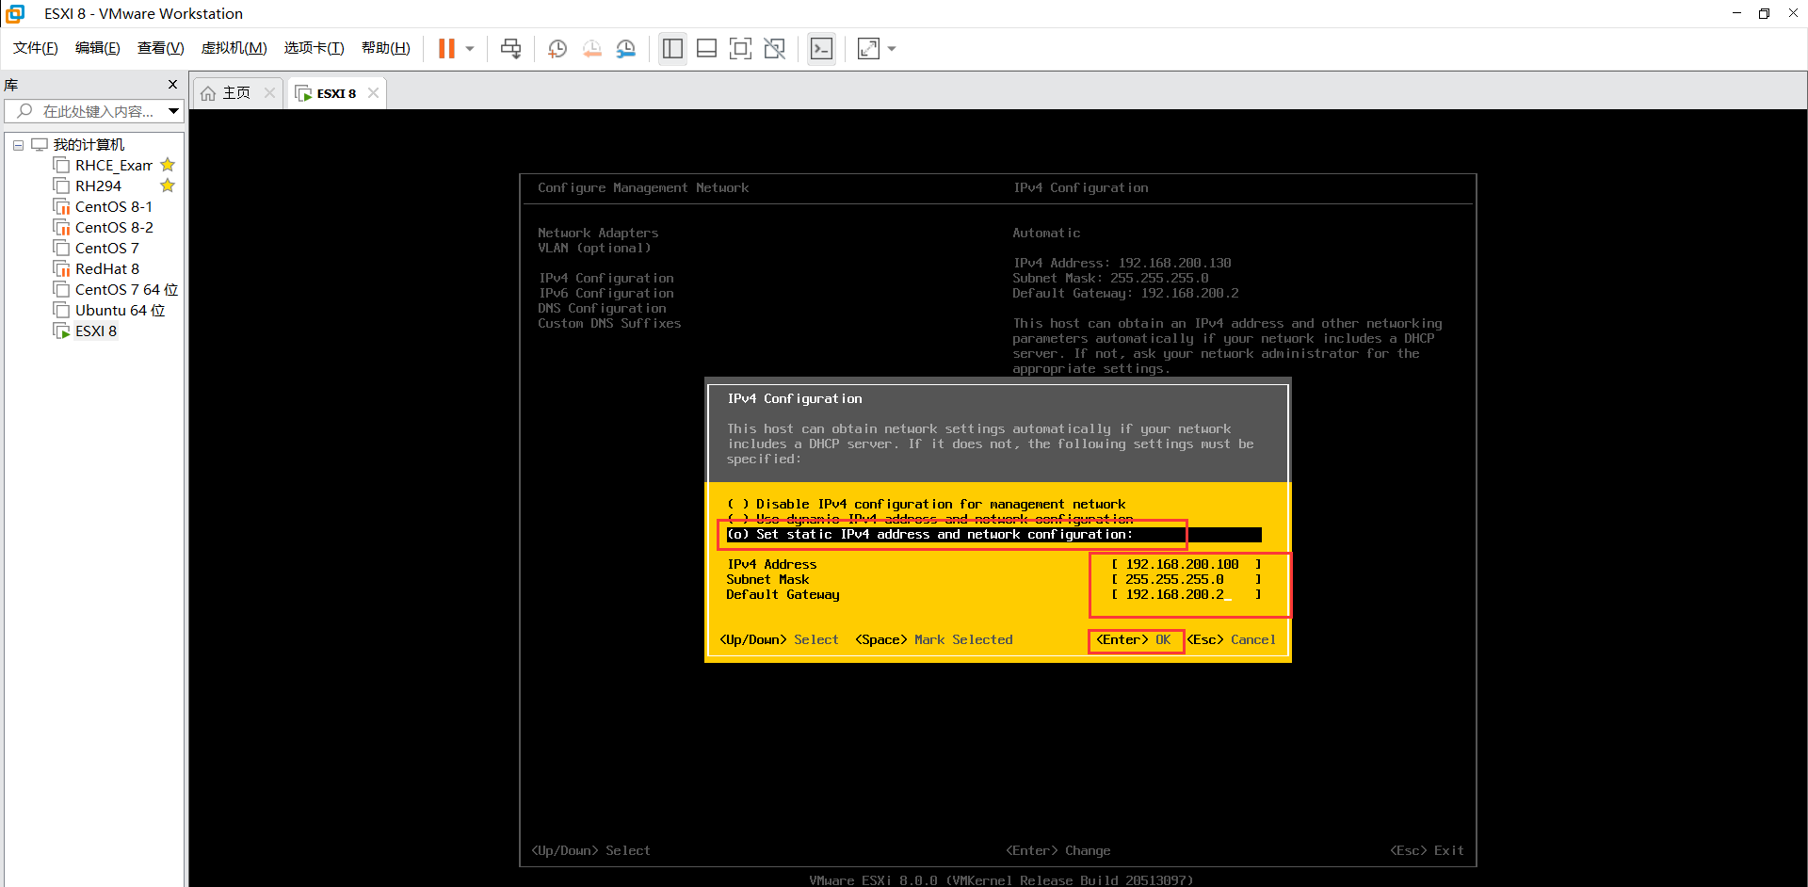The width and height of the screenshot is (1808, 887).
Task: Click the VMware Workstation app icon in title bar
Action: [15, 13]
